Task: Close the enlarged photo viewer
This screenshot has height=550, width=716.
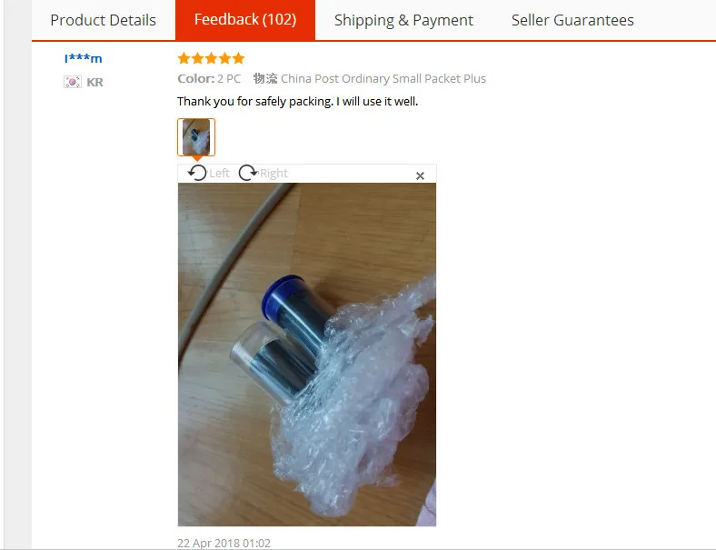Action: [x=420, y=175]
